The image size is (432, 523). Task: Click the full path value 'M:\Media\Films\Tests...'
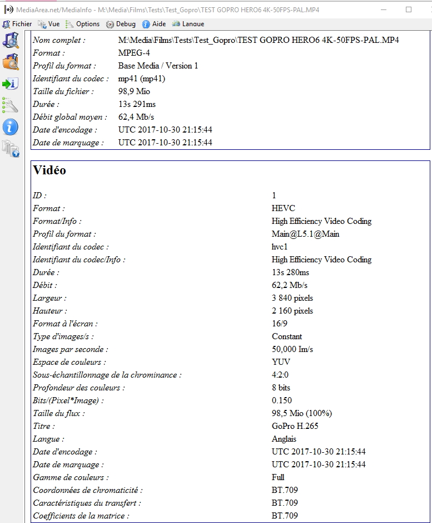[259, 40]
